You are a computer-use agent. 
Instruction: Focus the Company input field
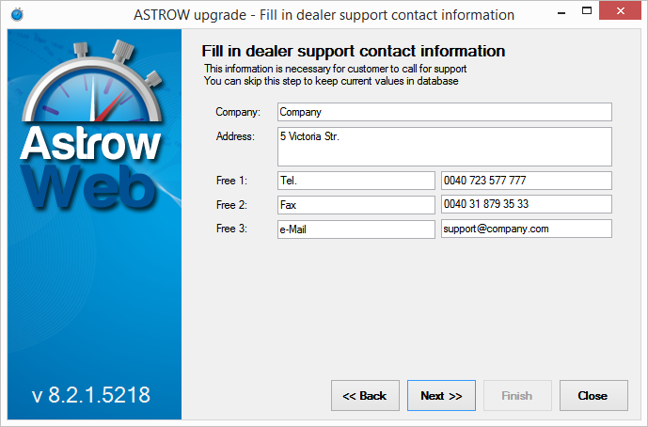point(444,112)
